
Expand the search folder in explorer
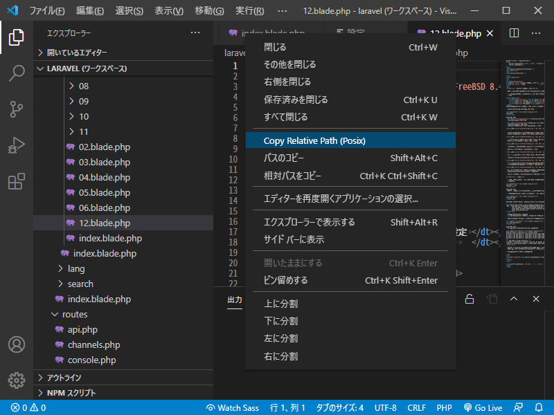[x=80, y=284]
